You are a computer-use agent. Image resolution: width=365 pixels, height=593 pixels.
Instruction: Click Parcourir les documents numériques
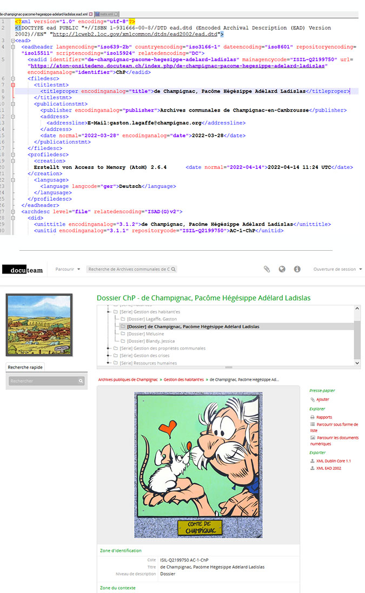click(x=334, y=441)
